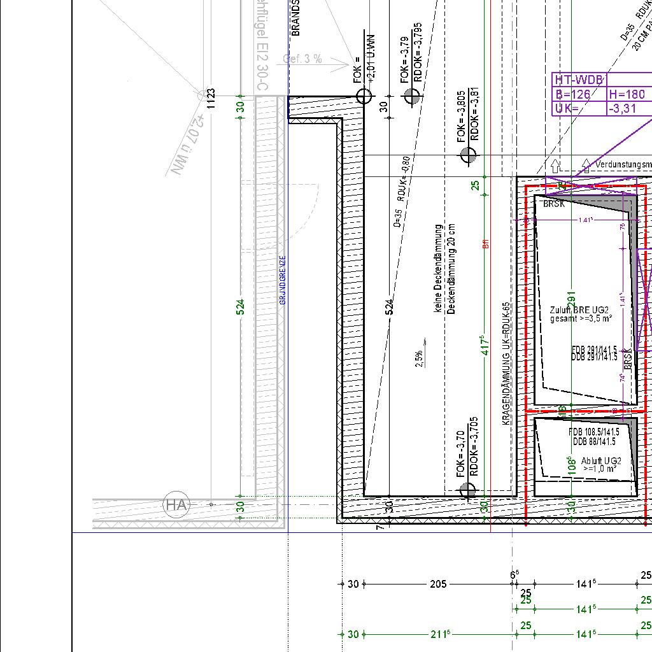Click the HA axis circle marker

[x=176, y=505]
